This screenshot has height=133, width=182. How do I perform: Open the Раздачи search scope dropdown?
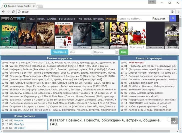coord(160,19)
